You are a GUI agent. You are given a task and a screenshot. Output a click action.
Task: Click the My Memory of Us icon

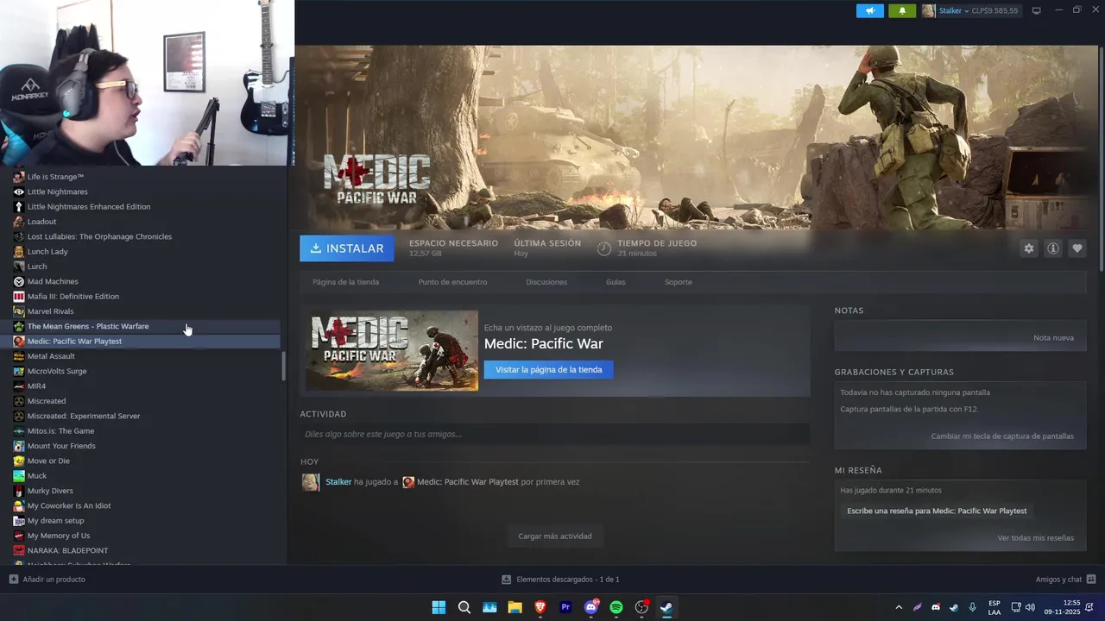pos(19,536)
